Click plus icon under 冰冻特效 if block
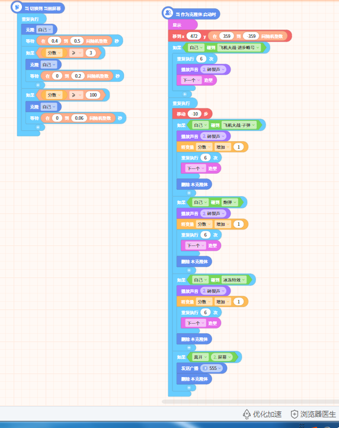The image size is (339, 428). (x=189, y=347)
